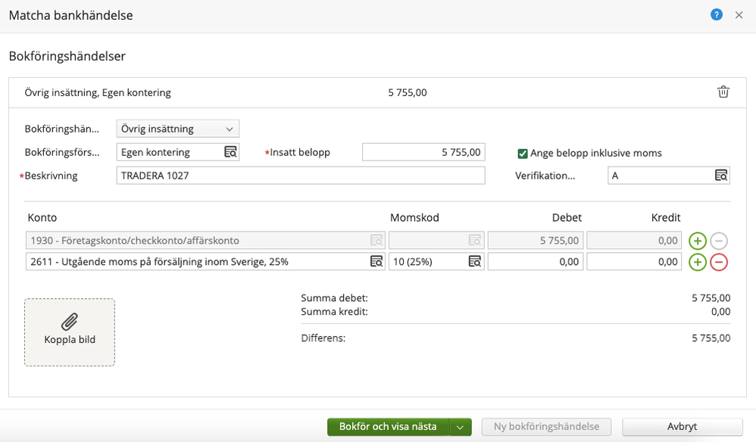Open Momskod lookup icon for 10 (25%)

pyautogui.click(x=475, y=262)
